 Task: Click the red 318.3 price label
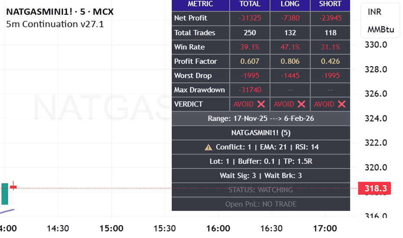click(374, 188)
